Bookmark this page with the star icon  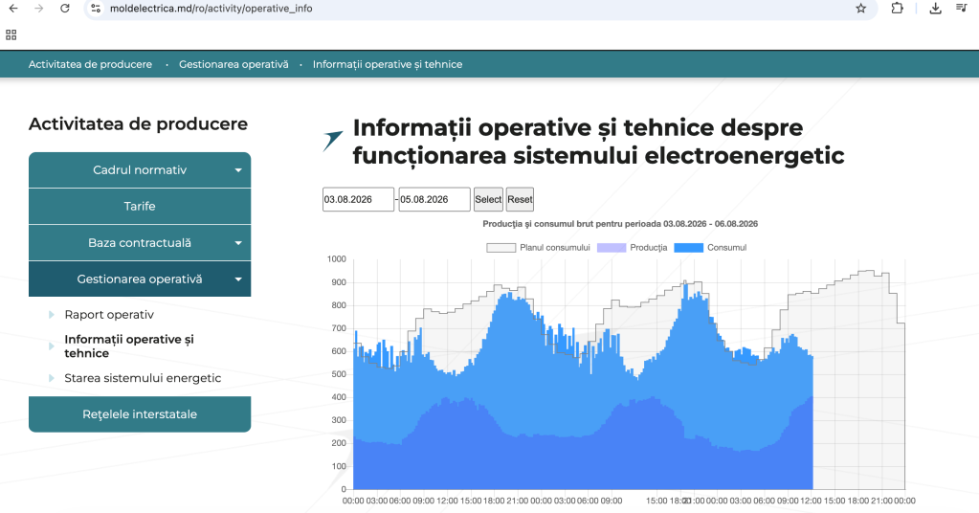click(861, 8)
